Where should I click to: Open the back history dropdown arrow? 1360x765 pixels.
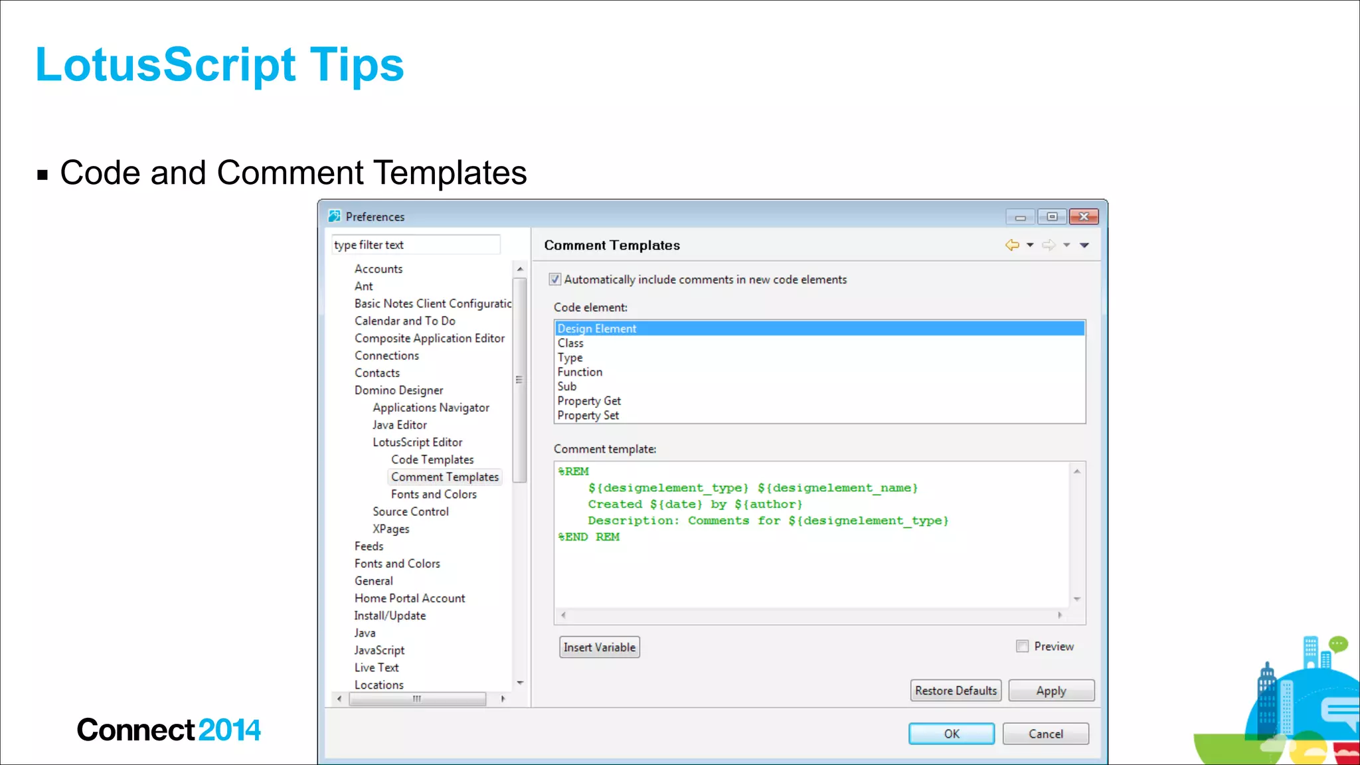pos(1030,245)
